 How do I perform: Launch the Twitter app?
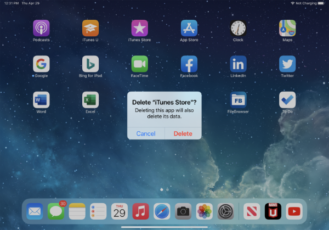click(x=287, y=64)
